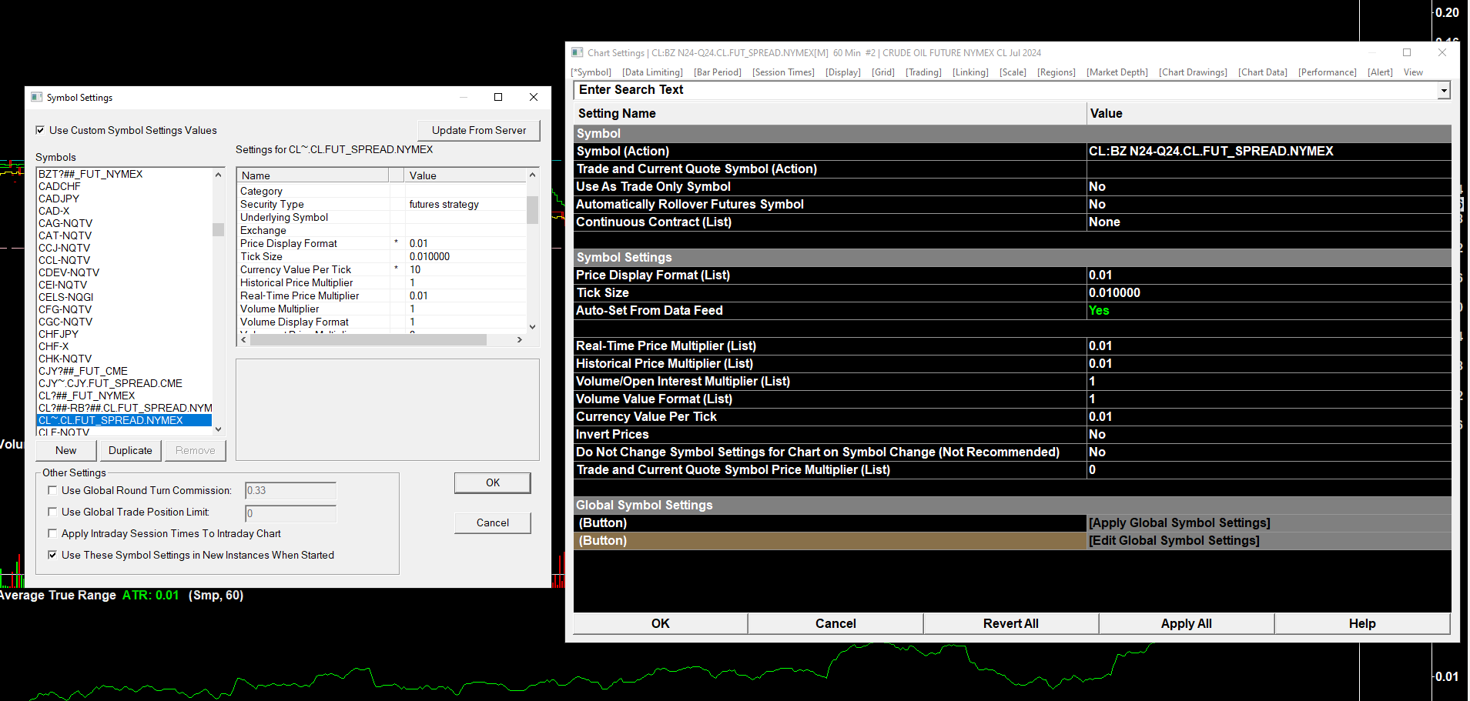Click Apply All button
This screenshot has height=701, width=1470.
point(1187,623)
